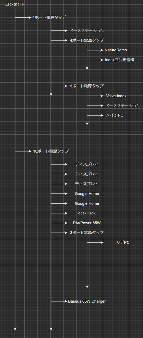The height and width of the screenshot is (338, 143).
Task: Click the Baseus 65W Charger label
Action: click(x=87, y=301)
